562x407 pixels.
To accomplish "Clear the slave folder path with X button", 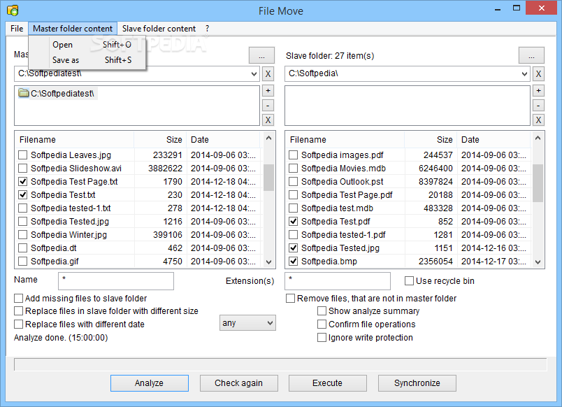I will click(538, 74).
